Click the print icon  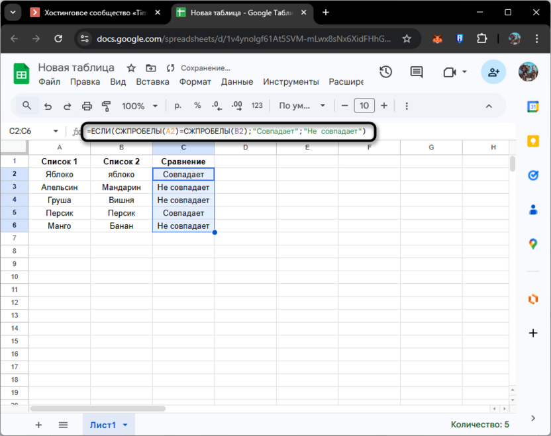pyautogui.click(x=87, y=106)
